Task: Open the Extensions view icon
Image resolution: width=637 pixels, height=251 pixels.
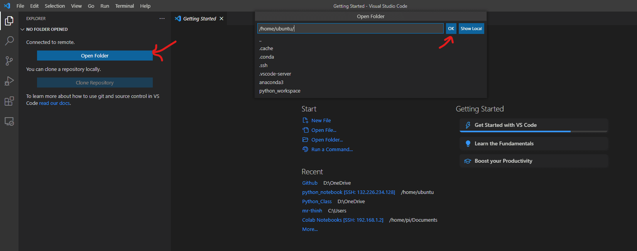Action: click(9, 101)
